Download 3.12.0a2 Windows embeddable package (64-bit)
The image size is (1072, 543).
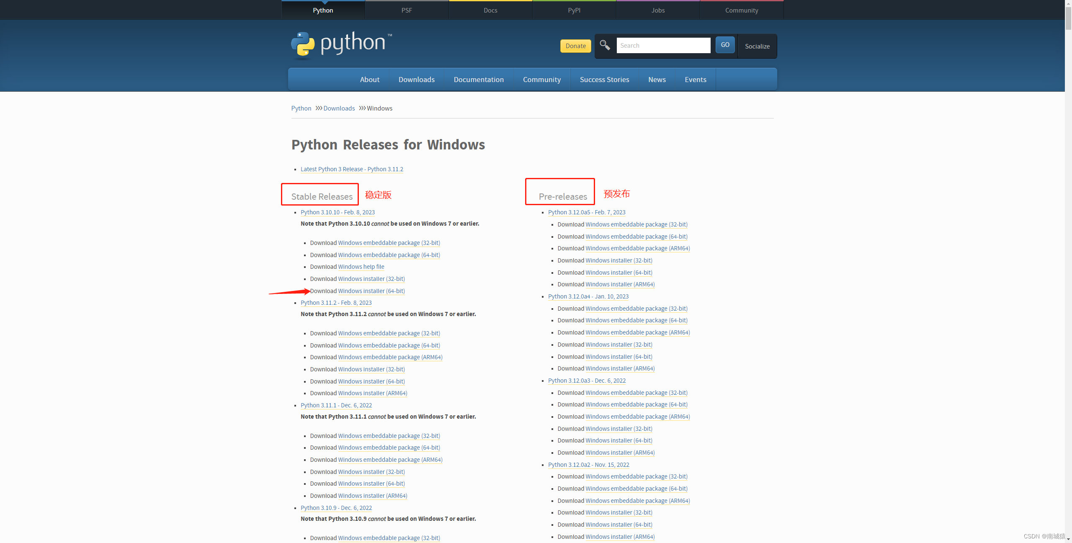[636, 489]
